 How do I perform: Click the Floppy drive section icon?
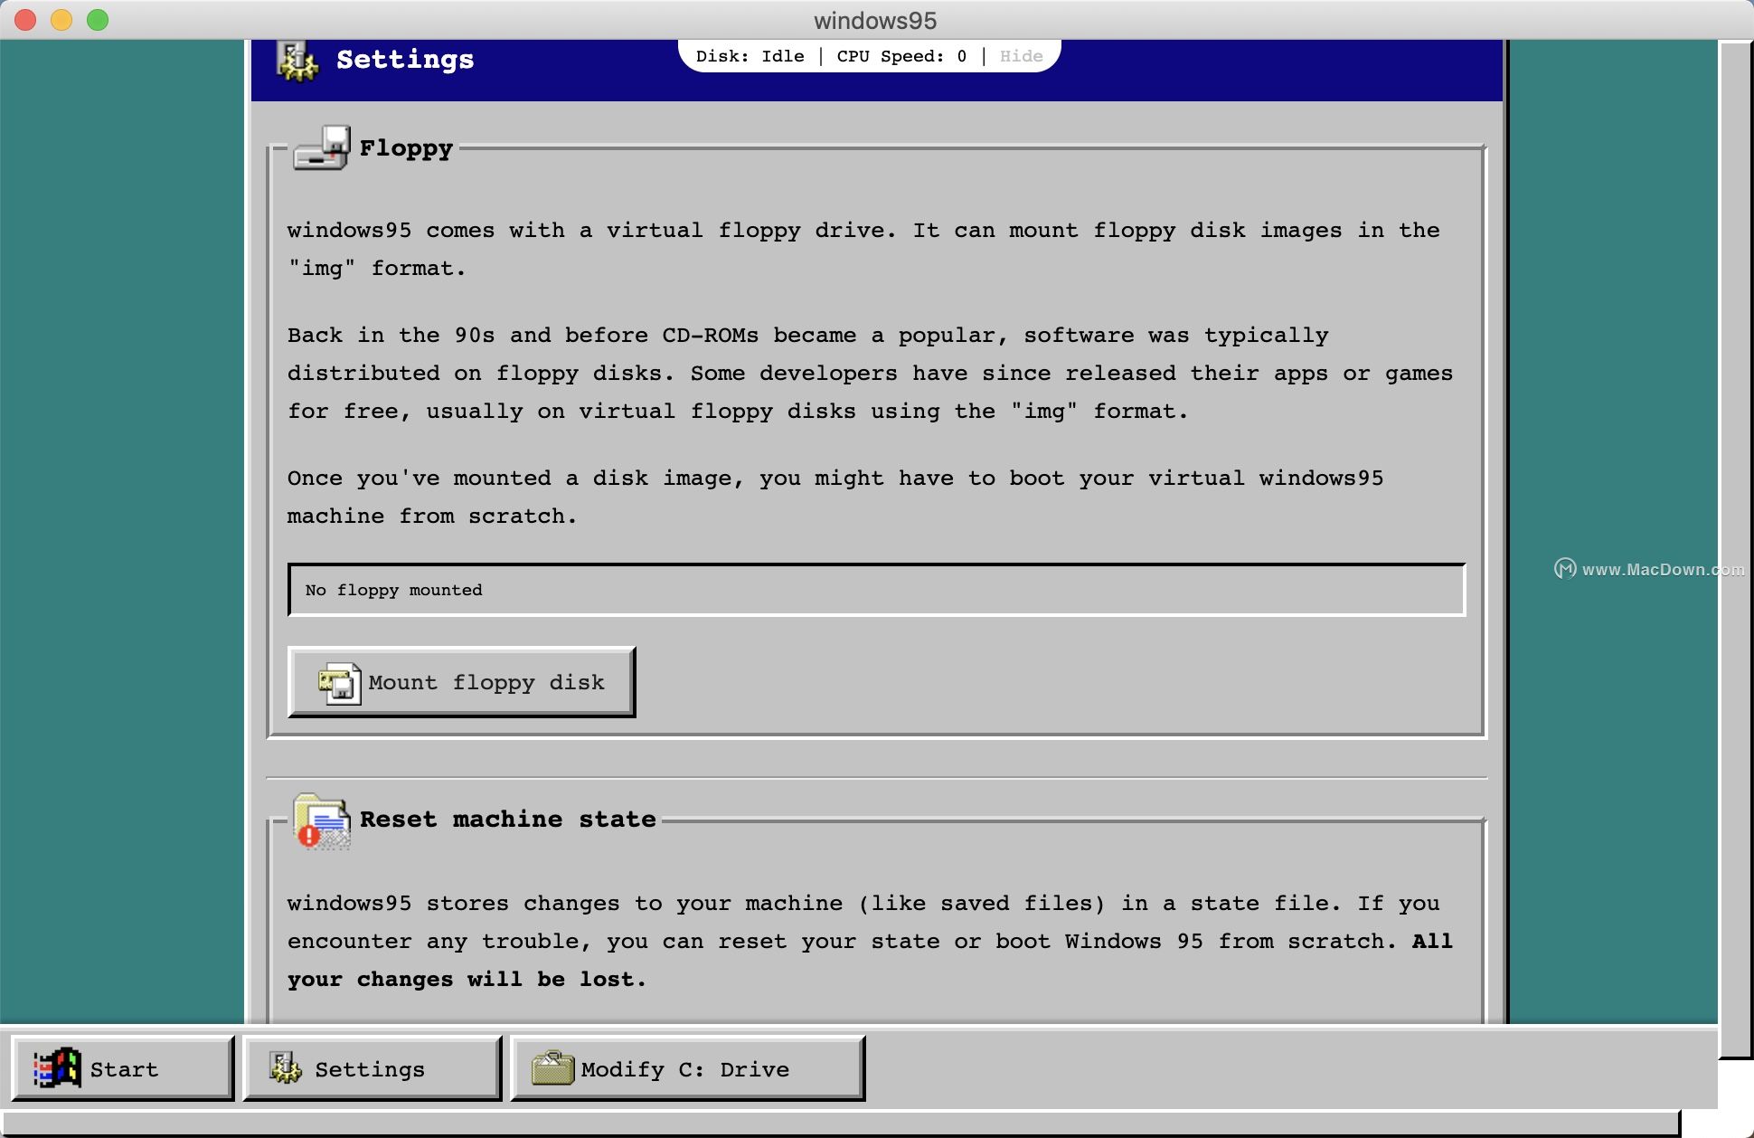point(322,148)
